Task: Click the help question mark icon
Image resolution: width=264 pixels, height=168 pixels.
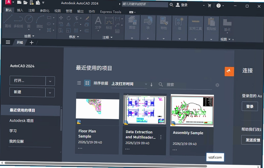Action: tap(218, 6)
